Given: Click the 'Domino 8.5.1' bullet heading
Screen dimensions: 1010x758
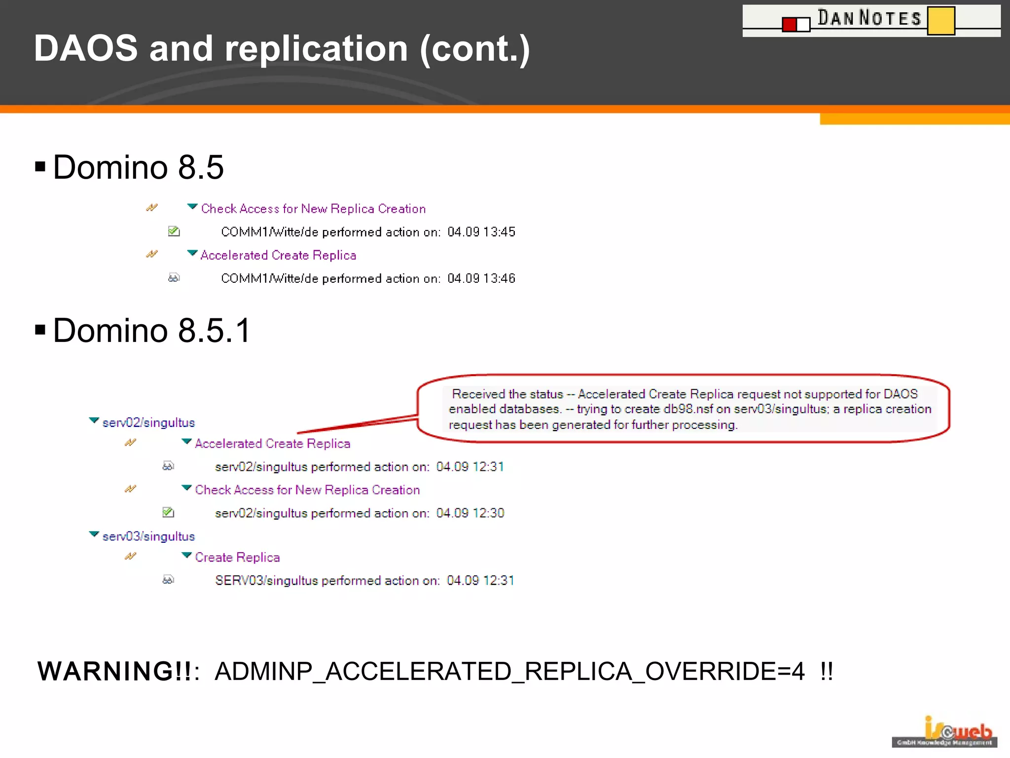Looking at the screenshot, I should point(152,330).
